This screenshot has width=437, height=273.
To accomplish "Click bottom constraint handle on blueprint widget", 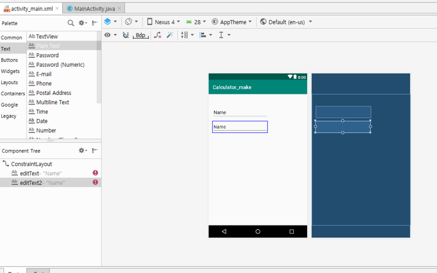I will [x=343, y=133].
